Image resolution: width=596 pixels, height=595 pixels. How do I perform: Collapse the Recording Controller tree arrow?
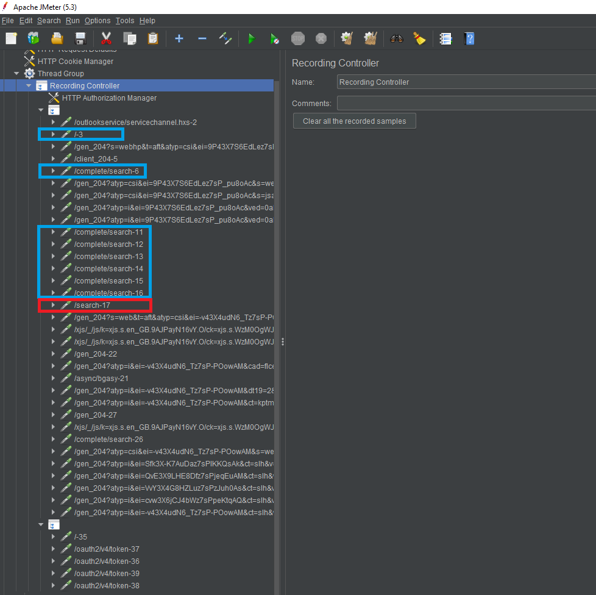coord(29,85)
